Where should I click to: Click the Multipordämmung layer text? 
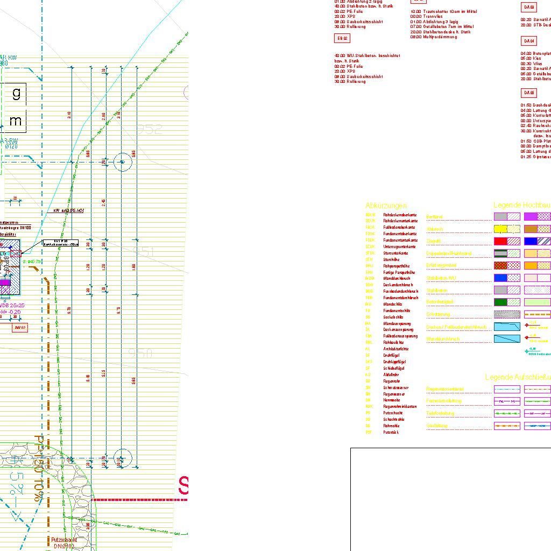click(440, 37)
